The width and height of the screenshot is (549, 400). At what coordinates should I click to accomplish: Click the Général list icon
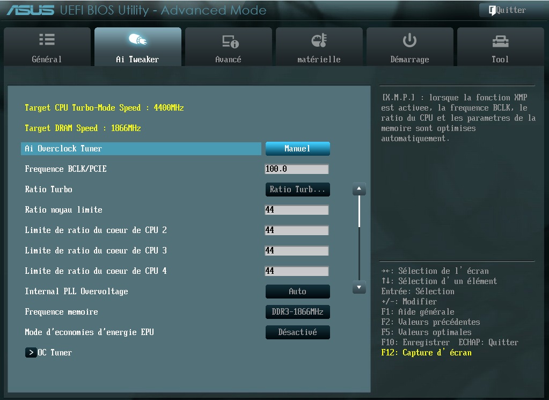(47, 40)
